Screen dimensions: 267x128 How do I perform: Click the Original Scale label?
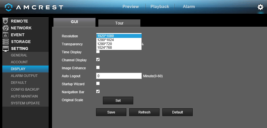(x=72, y=100)
